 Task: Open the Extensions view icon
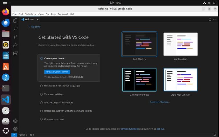tap(15, 53)
